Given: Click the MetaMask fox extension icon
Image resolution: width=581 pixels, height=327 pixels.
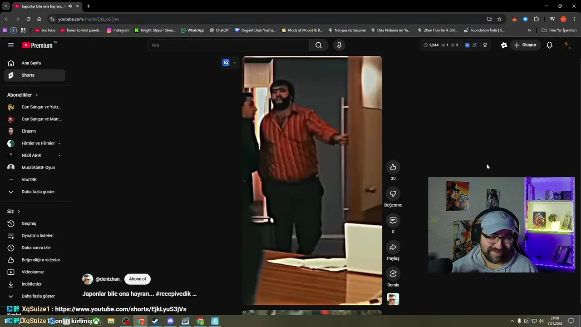Looking at the screenshot, I should pyautogui.click(x=514, y=19).
